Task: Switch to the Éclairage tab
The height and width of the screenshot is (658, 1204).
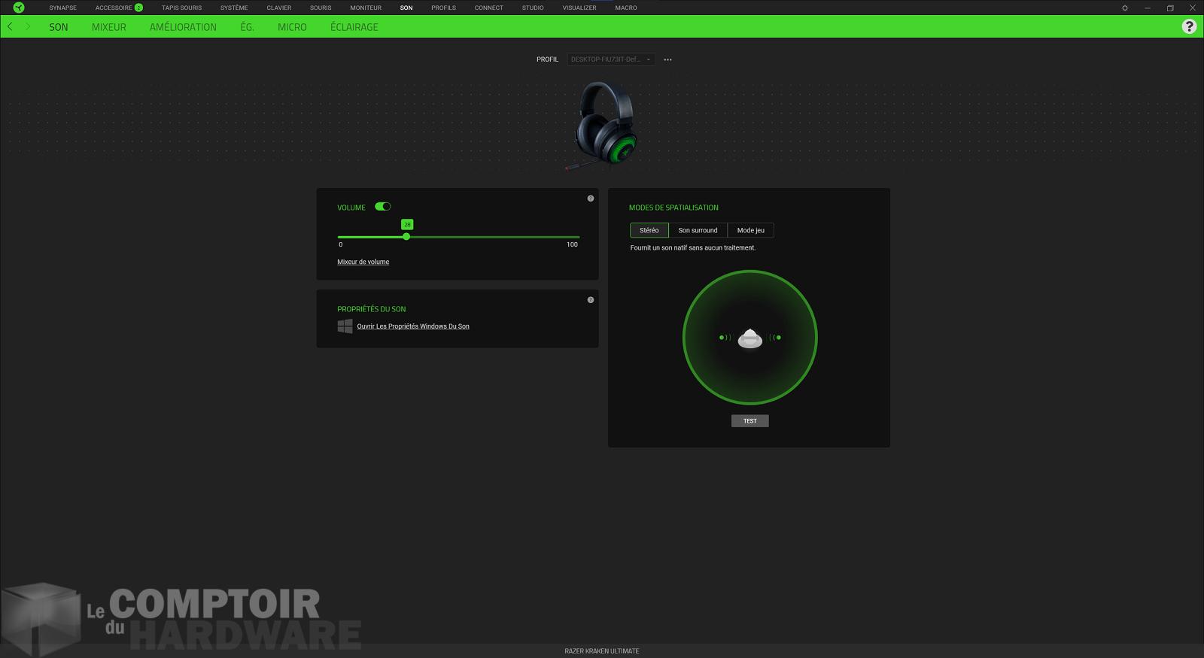Action: pos(354,27)
